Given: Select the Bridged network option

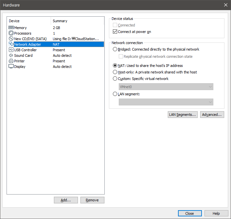Looking at the screenshot, I should click(115, 49).
